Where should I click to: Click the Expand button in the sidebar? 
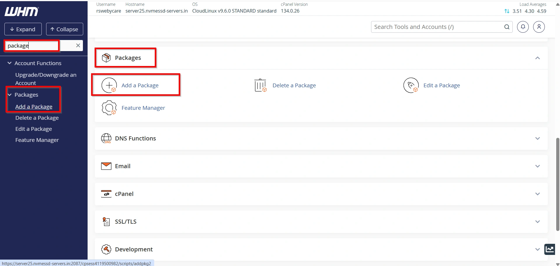pos(23,29)
